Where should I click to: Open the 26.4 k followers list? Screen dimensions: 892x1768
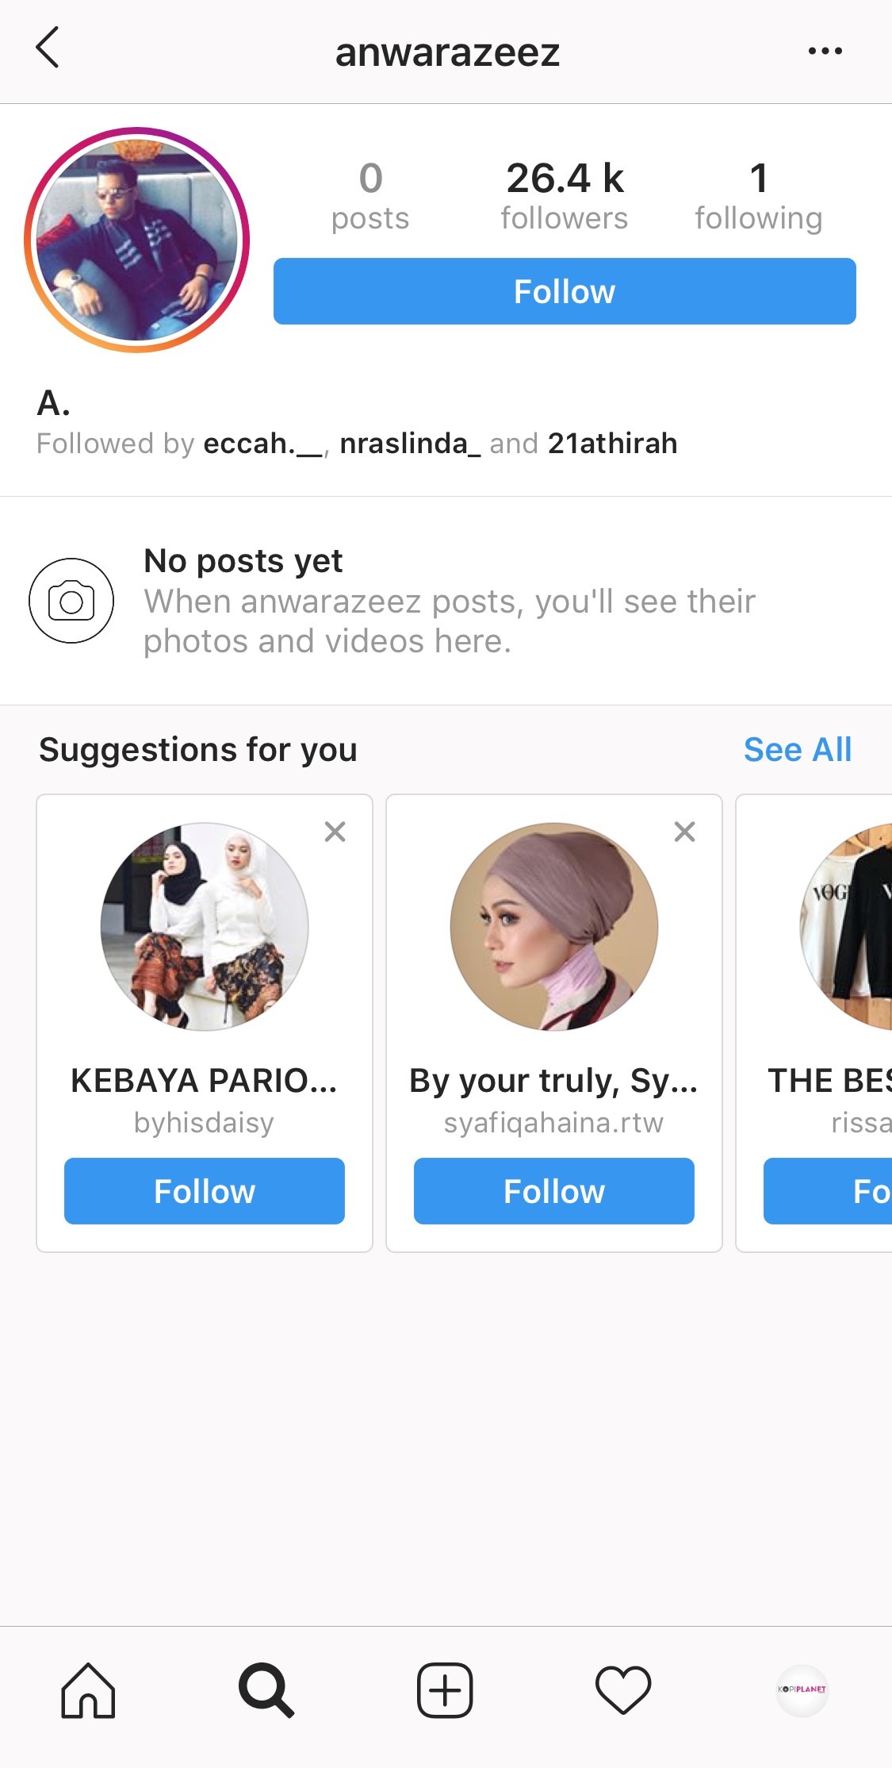[564, 195]
